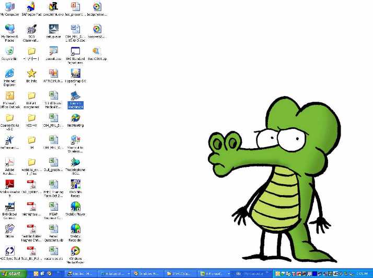The height and width of the screenshot is (278, 373).
Task: Click the first Quick Launch icon
Action: 36,274
